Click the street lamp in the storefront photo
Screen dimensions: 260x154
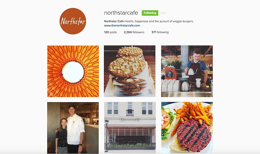click(x=107, y=136)
